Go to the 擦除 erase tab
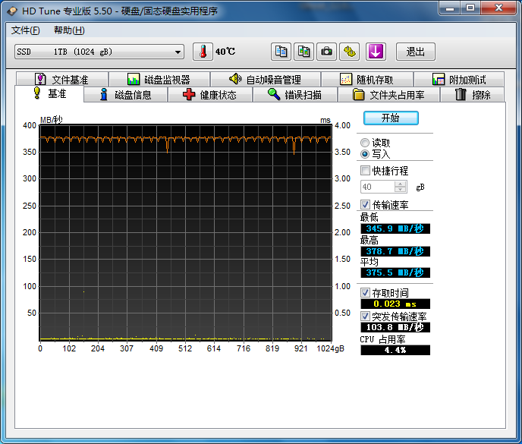The image size is (522, 444). tap(472, 95)
